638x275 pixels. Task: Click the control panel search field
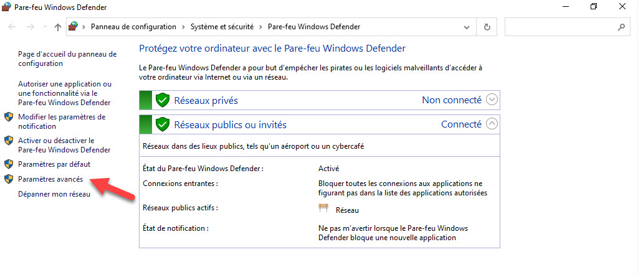click(561, 27)
